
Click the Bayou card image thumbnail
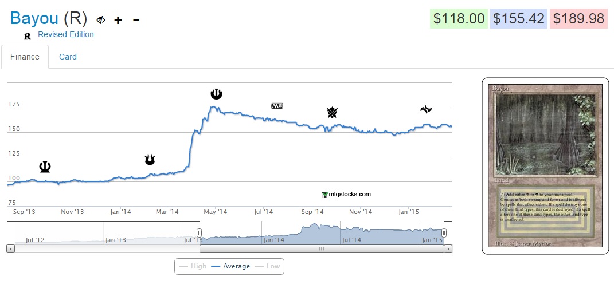click(545, 165)
